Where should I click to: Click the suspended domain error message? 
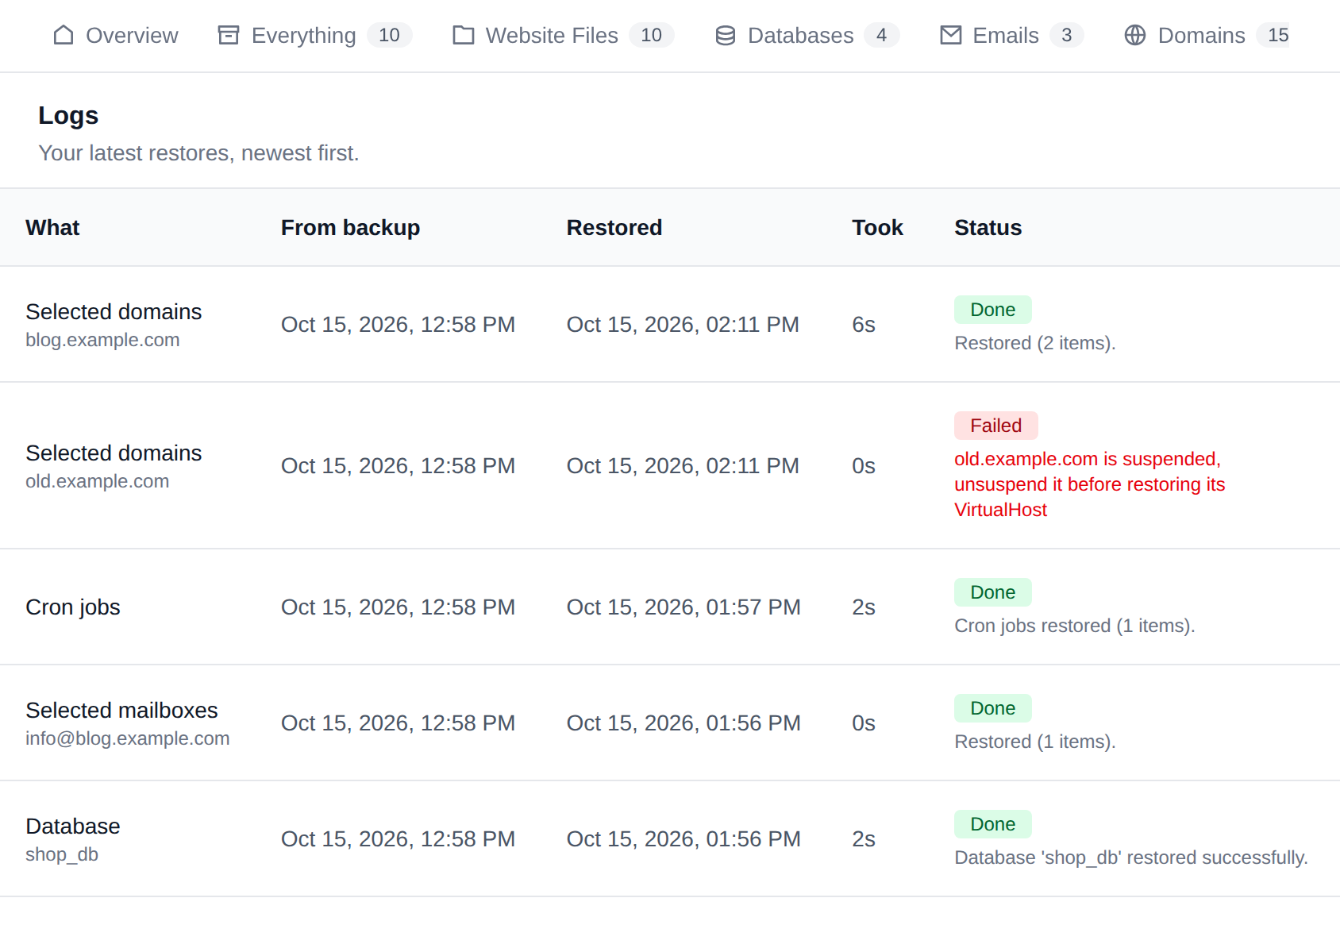1089,484
